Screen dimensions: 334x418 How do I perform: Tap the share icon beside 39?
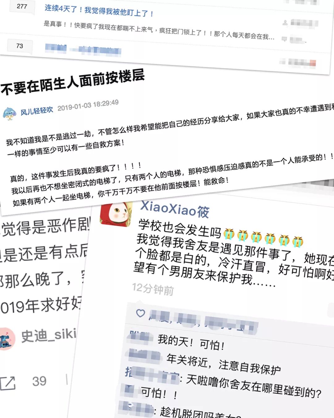(7, 383)
